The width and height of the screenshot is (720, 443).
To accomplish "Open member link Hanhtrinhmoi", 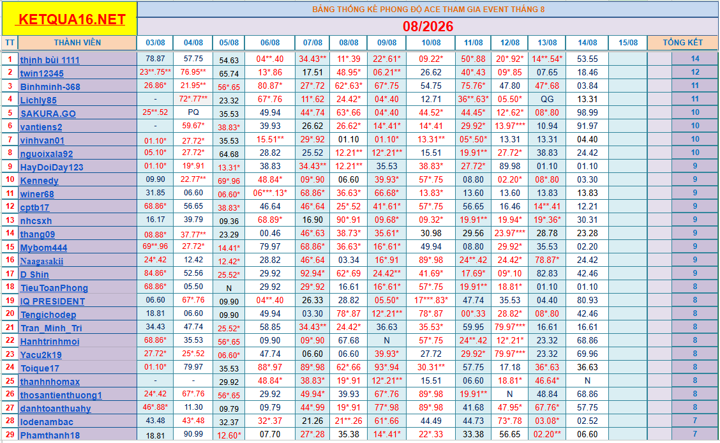I will [50, 341].
